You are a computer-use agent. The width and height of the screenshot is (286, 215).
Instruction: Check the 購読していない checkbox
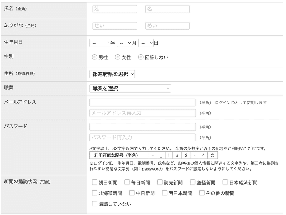tap(94, 204)
